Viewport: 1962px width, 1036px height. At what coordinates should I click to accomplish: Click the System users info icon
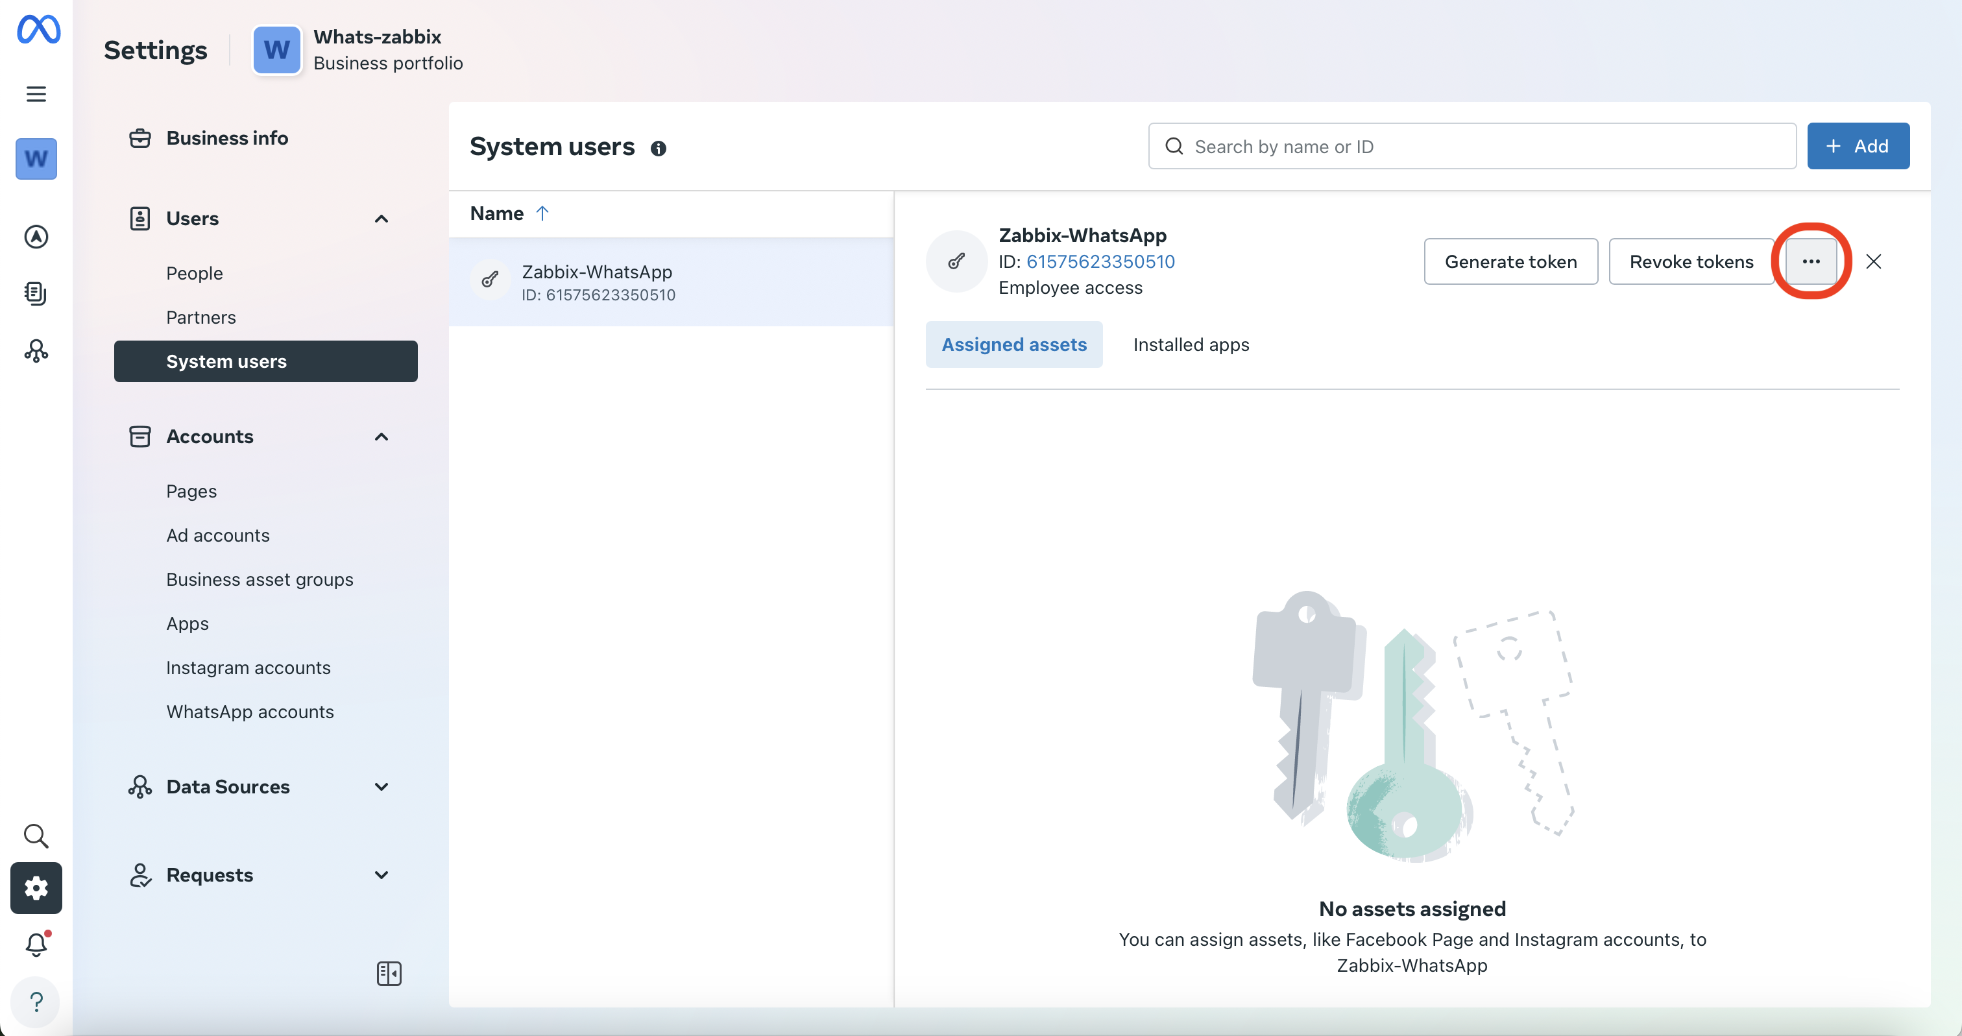[x=659, y=149]
